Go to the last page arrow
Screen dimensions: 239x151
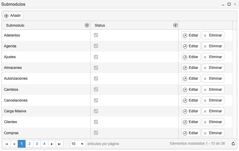point(59,144)
